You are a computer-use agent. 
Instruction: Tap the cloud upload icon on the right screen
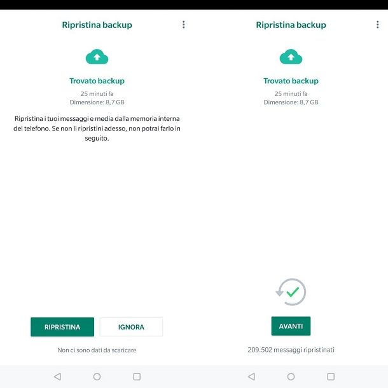click(x=291, y=57)
